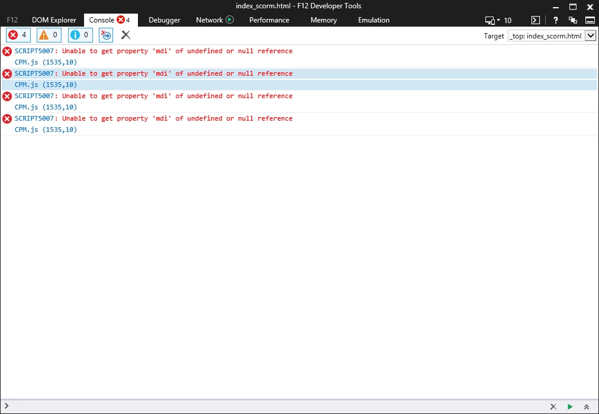This screenshot has height=414, width=599.
Task: Click the third error's red X icon
Action: (x=7, y=96)
